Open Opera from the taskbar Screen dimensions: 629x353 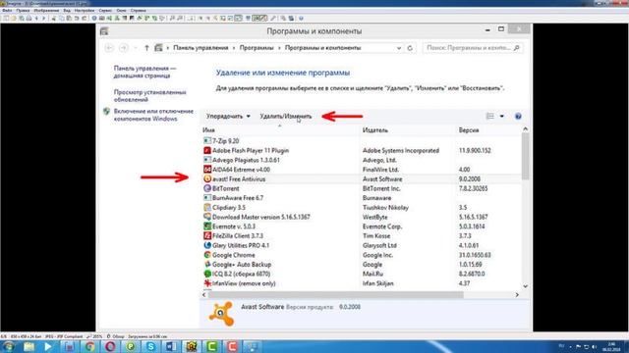pos(110,346)
